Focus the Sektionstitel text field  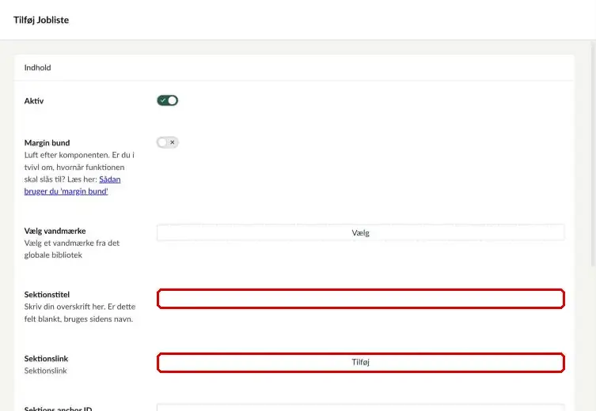click(361, 299)
